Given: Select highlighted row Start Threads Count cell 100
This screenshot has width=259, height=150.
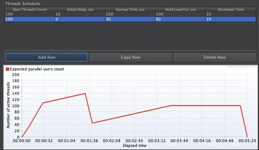Looking at the screenshot, I should 30,19.
